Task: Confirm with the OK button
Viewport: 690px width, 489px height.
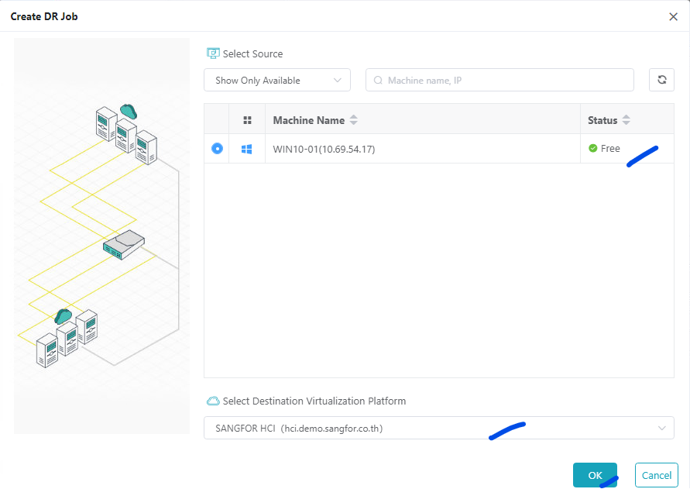Action: coord(595,475)
